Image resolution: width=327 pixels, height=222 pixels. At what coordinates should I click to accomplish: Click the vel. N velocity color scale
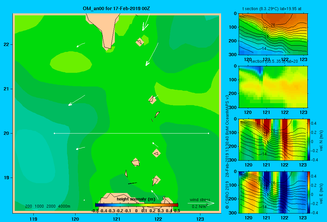pyautogui.click(x=309, y=139)
